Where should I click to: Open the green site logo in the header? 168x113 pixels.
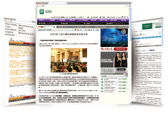41,11
